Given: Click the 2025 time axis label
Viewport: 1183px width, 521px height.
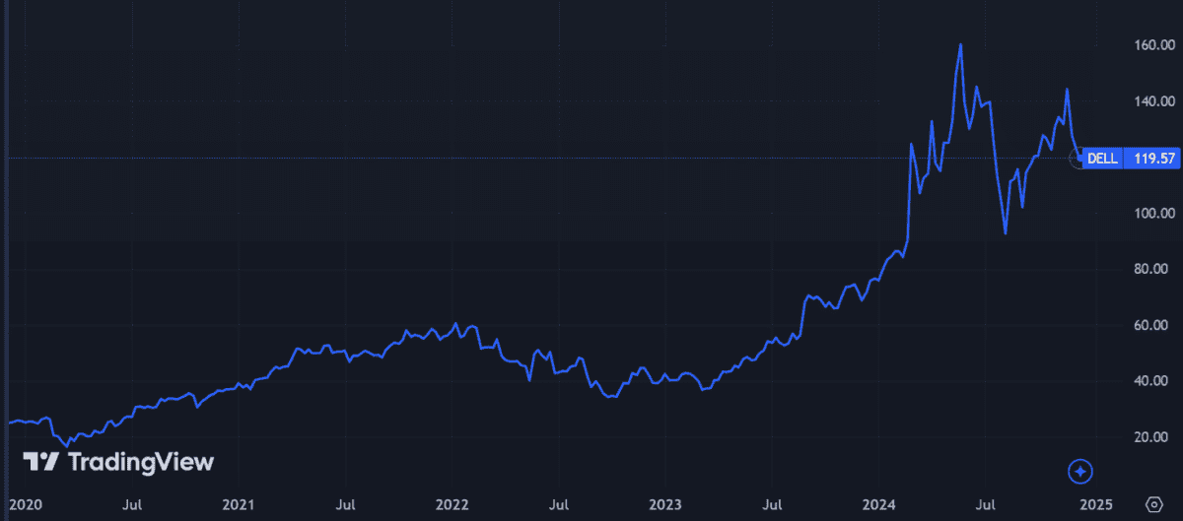Looking at the screenshot, I should pos(1094,504).
